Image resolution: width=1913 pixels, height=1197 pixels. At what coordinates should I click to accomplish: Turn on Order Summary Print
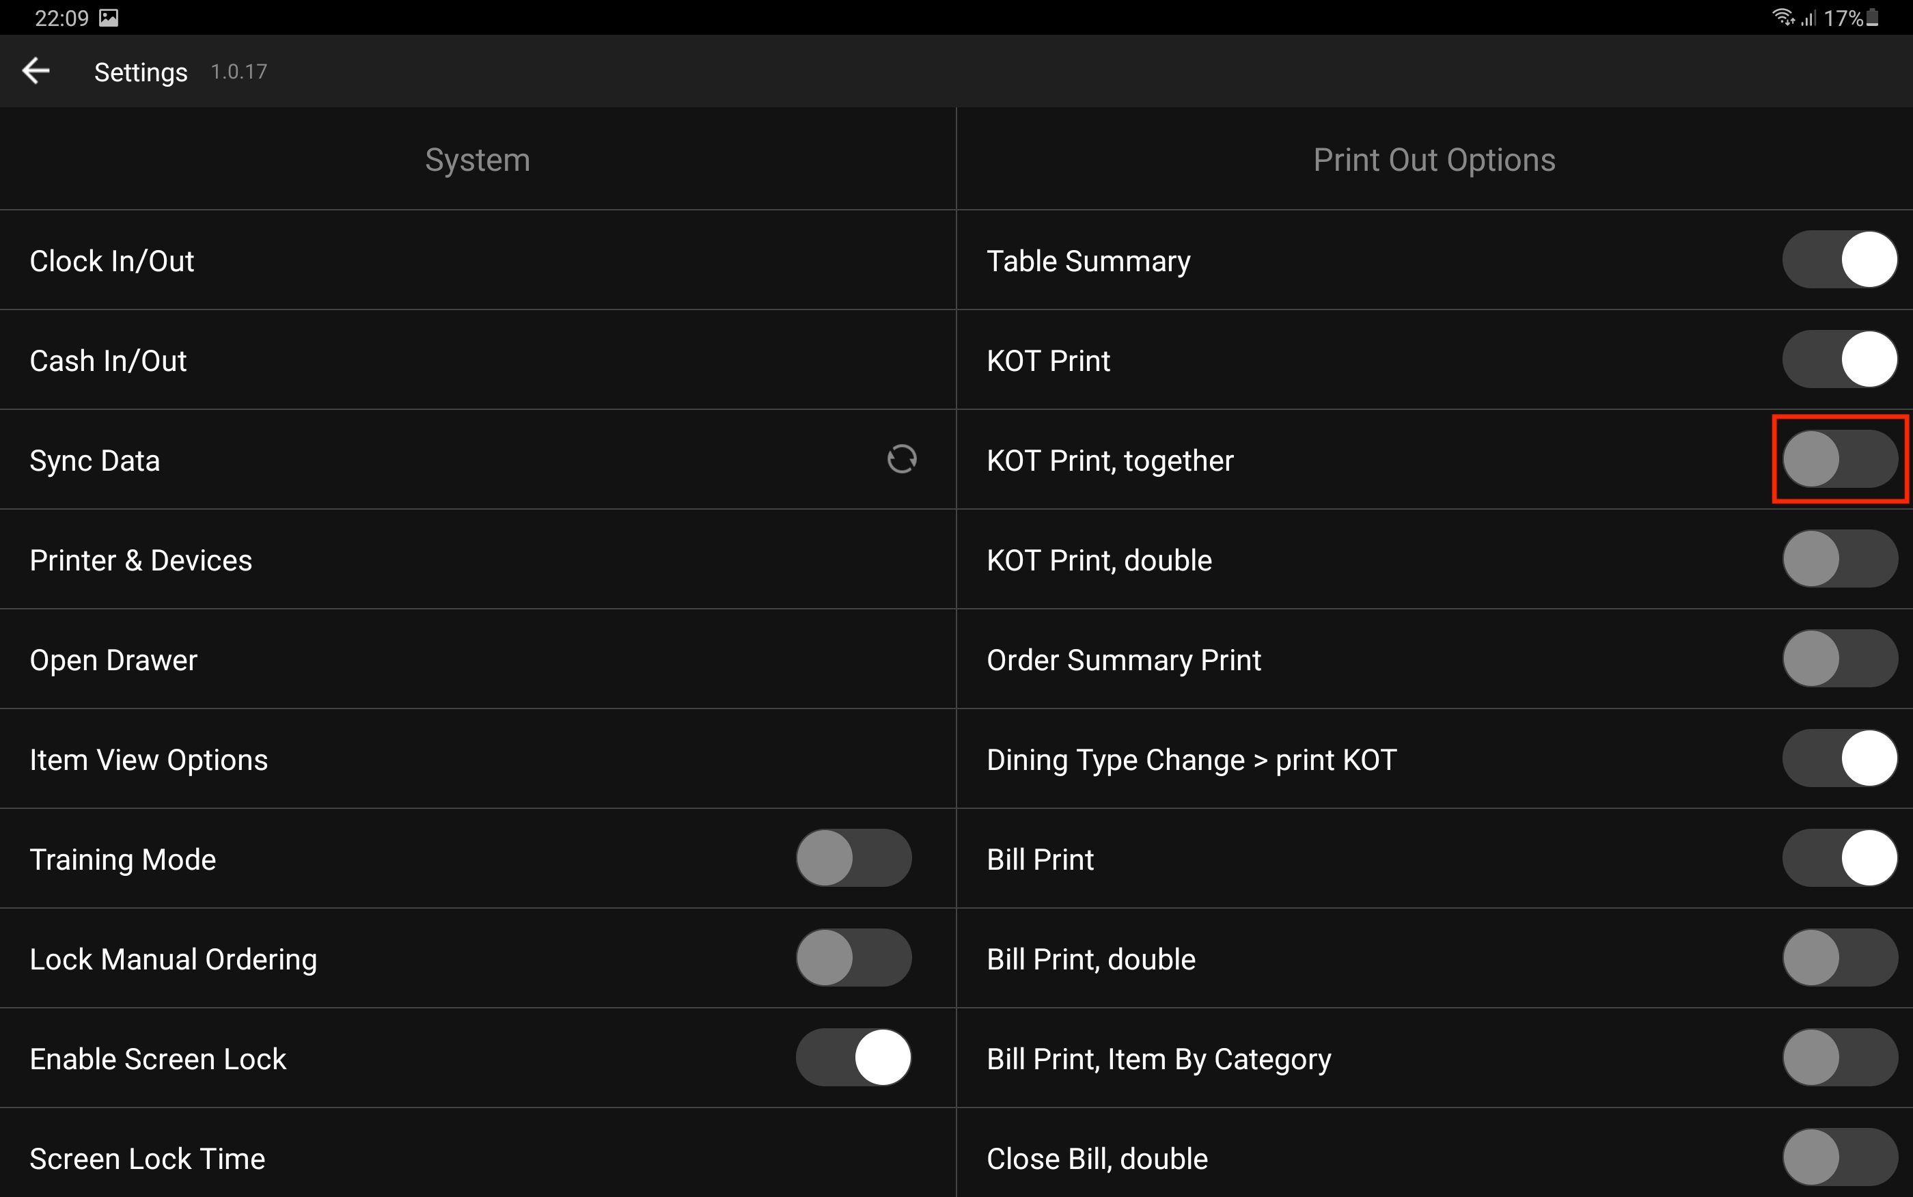click(1839, 659)
